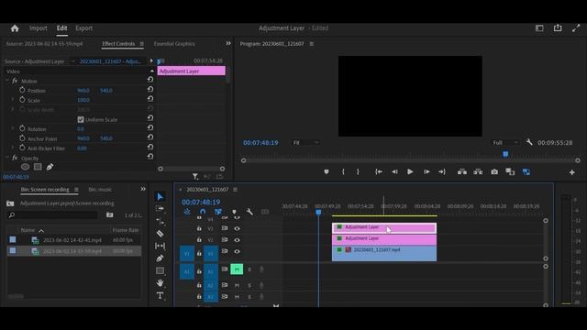The image size is (587, 330).
Task: Open the Fit zoom level dropdown
Action: [305, 143]
